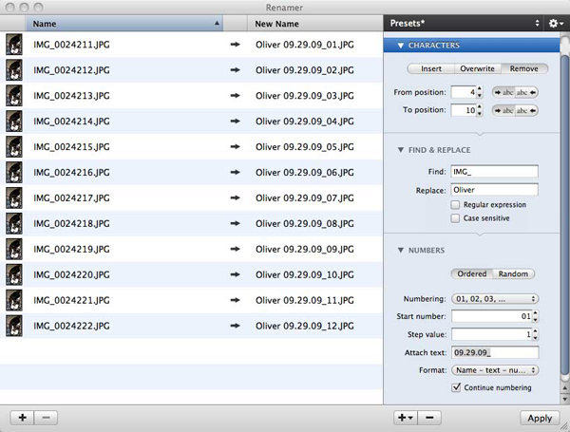Click the remove files minus button at bottom left

tap(47, 418)
